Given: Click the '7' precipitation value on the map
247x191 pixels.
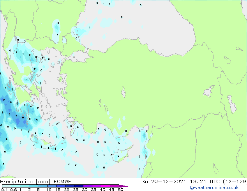Looking at the screenshot, I should click(x=16, y=116).
